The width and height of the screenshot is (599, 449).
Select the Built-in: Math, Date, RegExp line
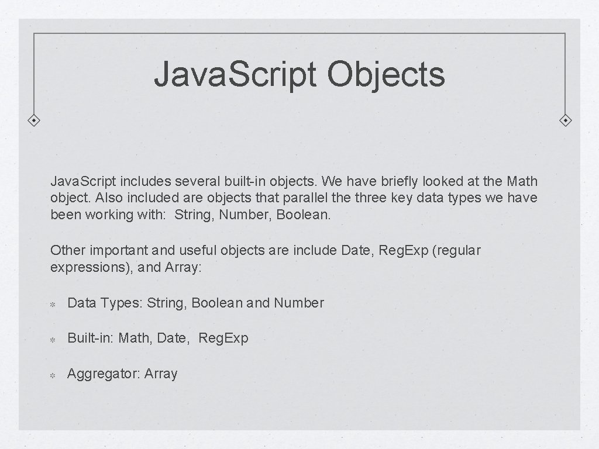pyautogui.click(x=158, y=338)
